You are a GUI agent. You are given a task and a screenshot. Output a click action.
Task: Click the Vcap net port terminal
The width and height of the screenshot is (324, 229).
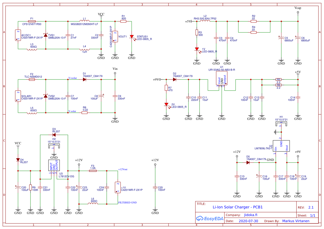point(298,12)
